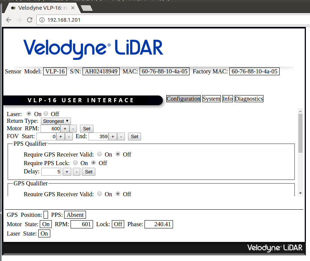Image resolution: width=310 pixels, height=261 pixels.
Task: Click the Factory MAC value box
Action: (254, 72)
